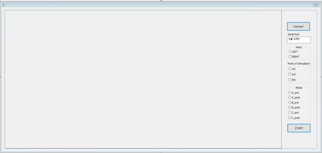This screenshot has width=322, height=153.
Task: Select the C_pre mode
Action: click(293, 112)
